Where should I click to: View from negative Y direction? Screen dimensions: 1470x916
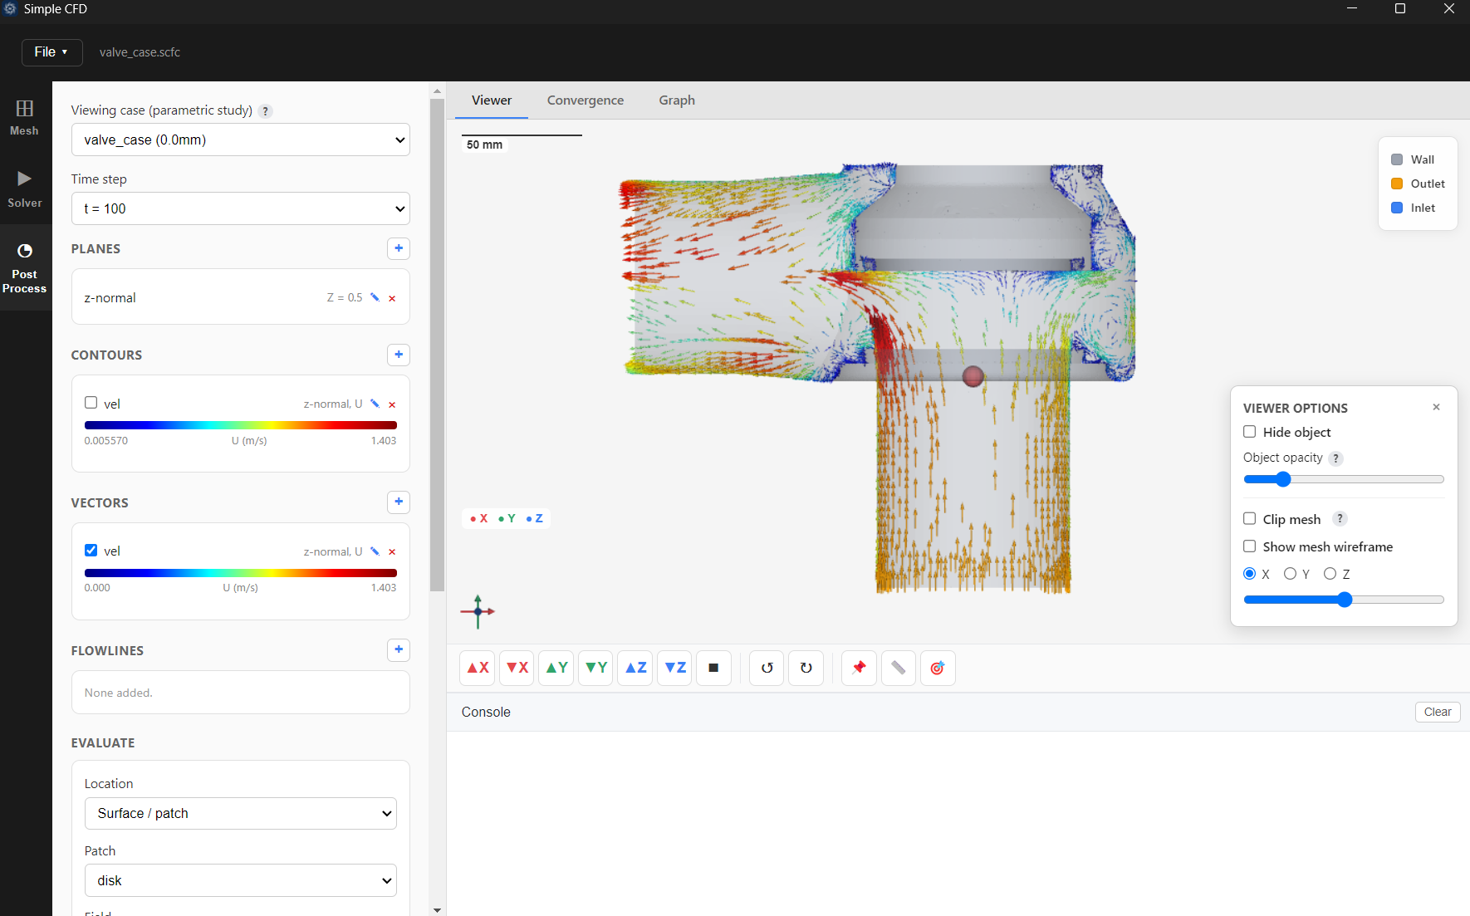[595, 668]
